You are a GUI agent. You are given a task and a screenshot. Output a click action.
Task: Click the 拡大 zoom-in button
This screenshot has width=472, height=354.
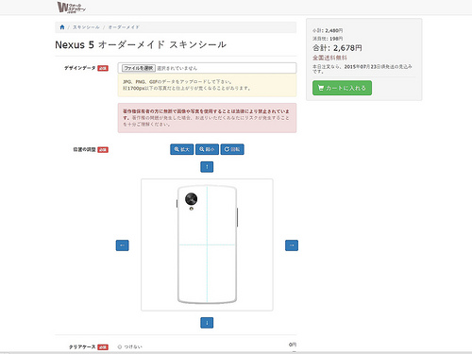pyautogui.click(x=182, y=149)
